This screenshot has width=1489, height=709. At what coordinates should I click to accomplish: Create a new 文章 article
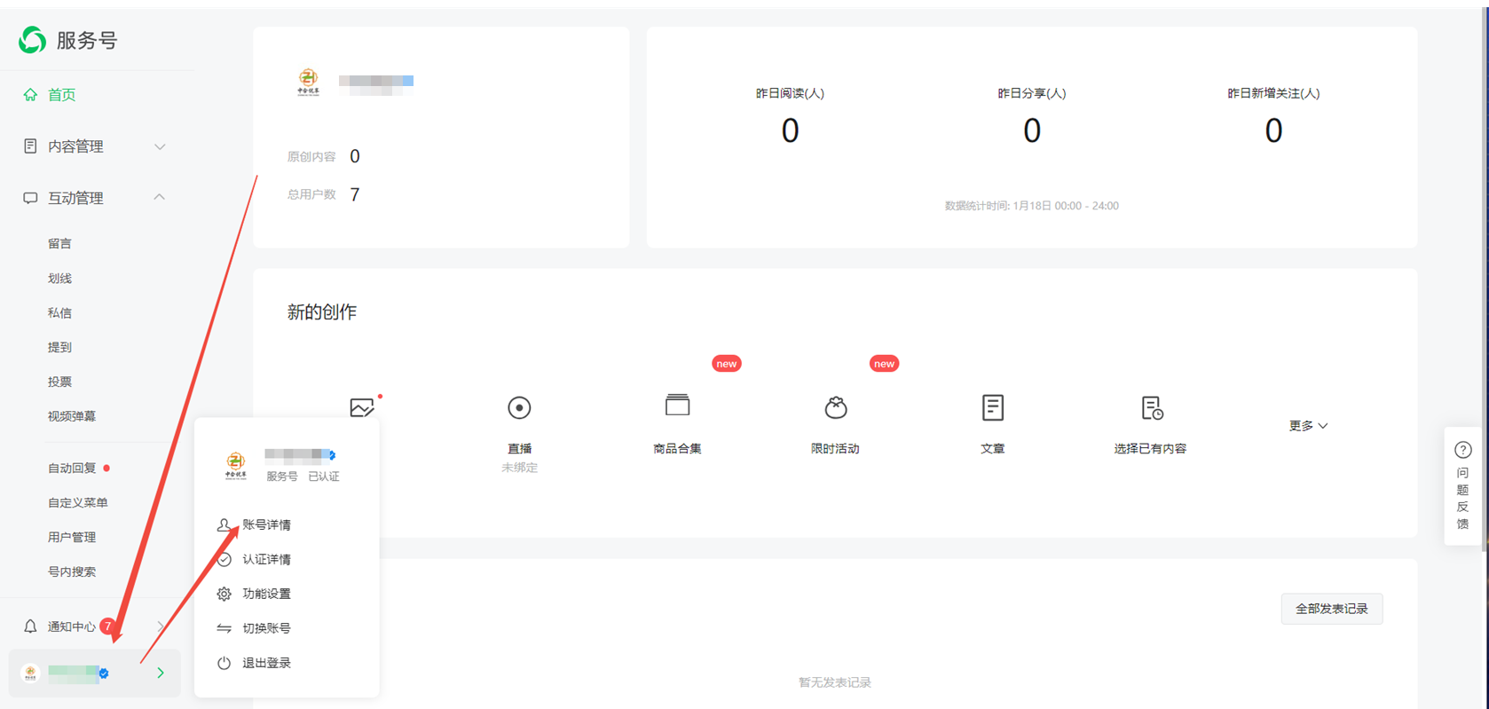click(992, 408)
